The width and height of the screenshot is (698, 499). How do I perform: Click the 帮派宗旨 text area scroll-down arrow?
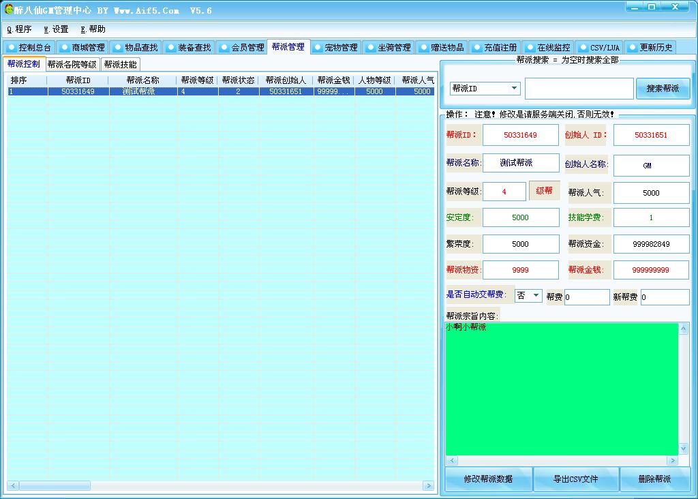click(x=684, y=449)
